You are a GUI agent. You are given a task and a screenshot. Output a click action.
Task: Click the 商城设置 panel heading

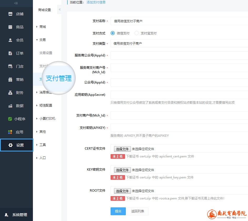(44, 10)
